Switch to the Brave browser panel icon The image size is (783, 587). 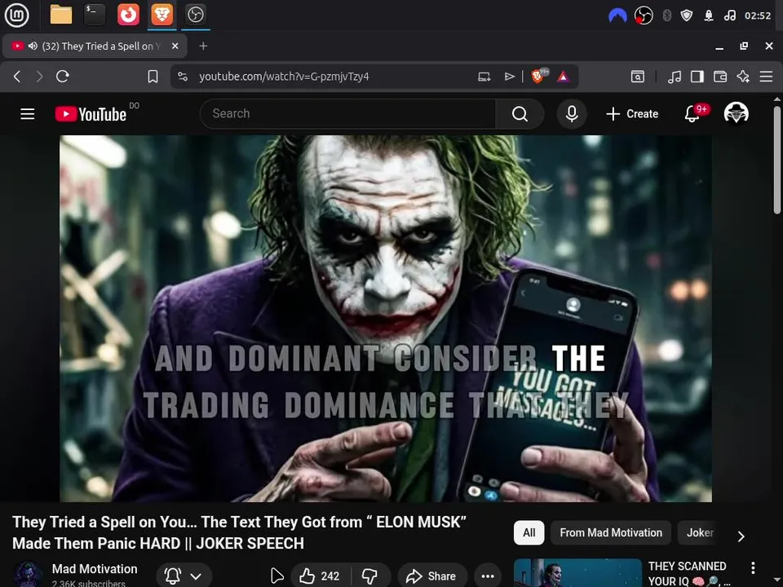point(161,15)
